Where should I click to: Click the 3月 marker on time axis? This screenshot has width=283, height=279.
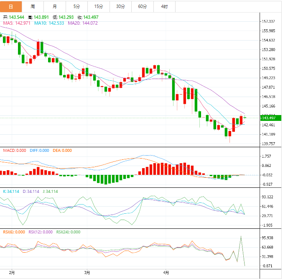(87, 272)
